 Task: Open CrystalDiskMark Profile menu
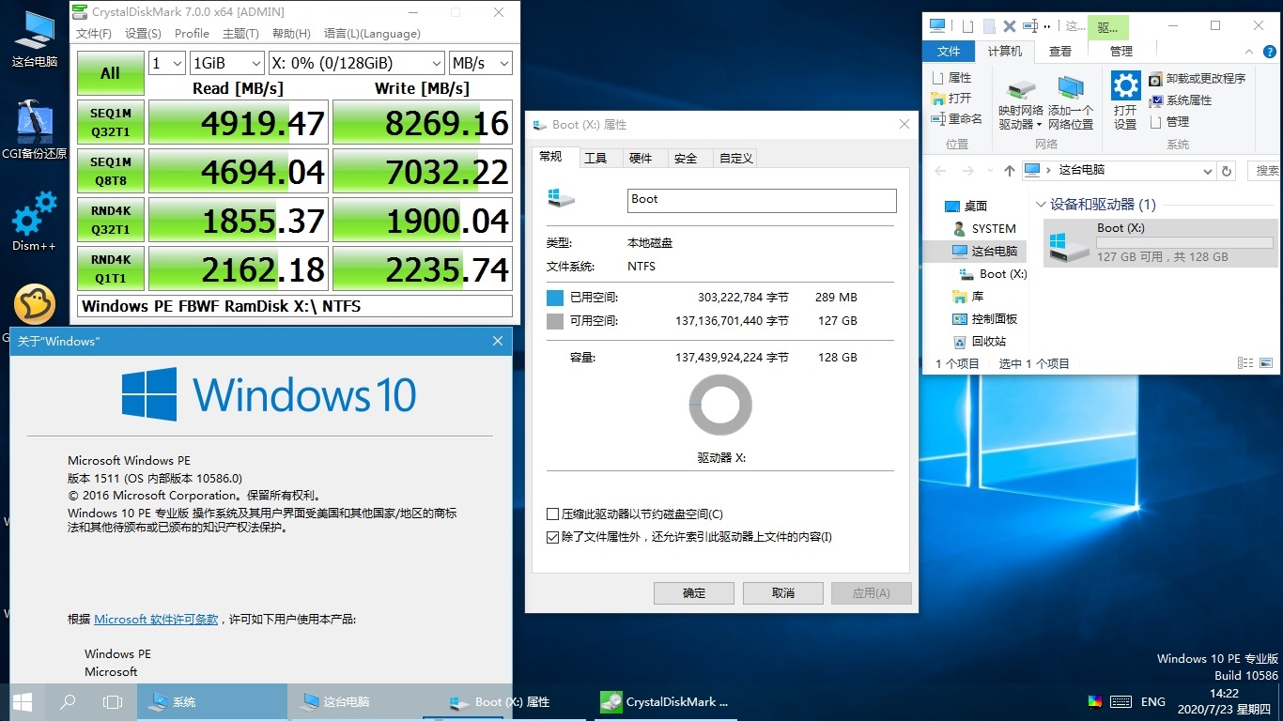(192, 34)
